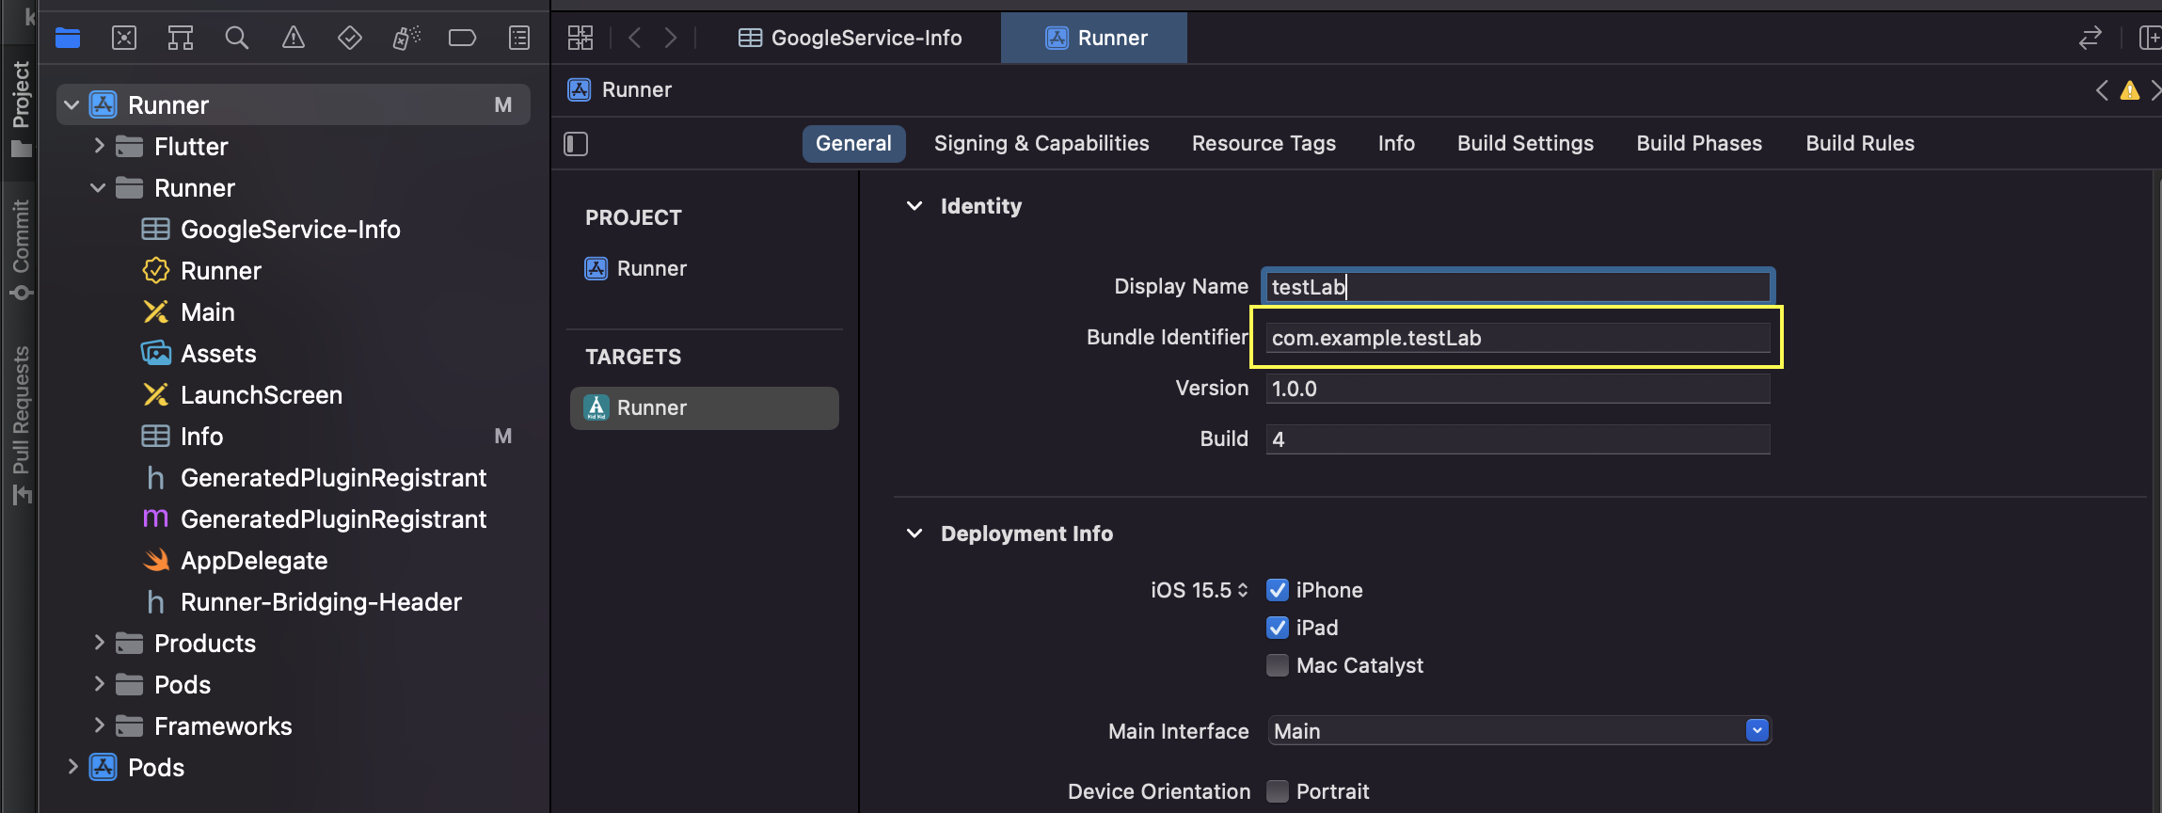2162x813 pixels.
Task: Open the Main Interface dropdown
Action: coord(1518,731)
